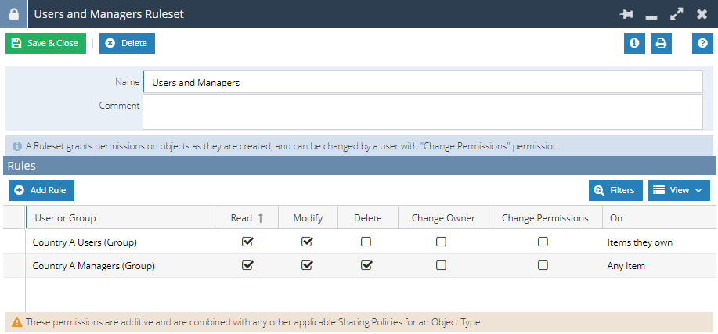Expand the window to full screen
The height and width of the screenshot is (334, 718).
pos(676,15)
